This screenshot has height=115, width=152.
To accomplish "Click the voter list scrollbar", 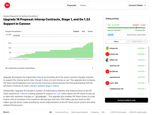I will 149,65.
